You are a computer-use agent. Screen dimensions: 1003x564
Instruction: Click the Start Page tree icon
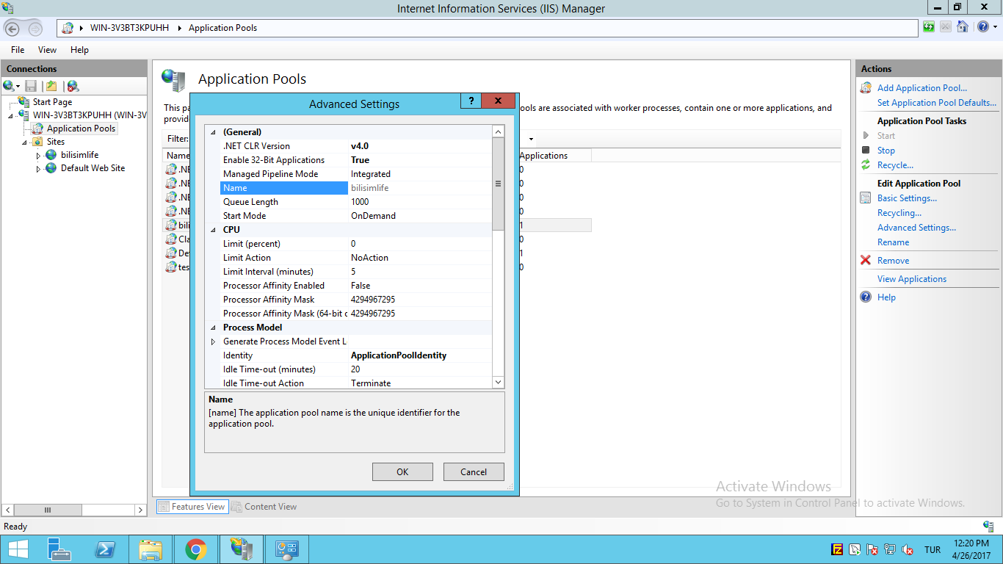(x=24, y=102)
